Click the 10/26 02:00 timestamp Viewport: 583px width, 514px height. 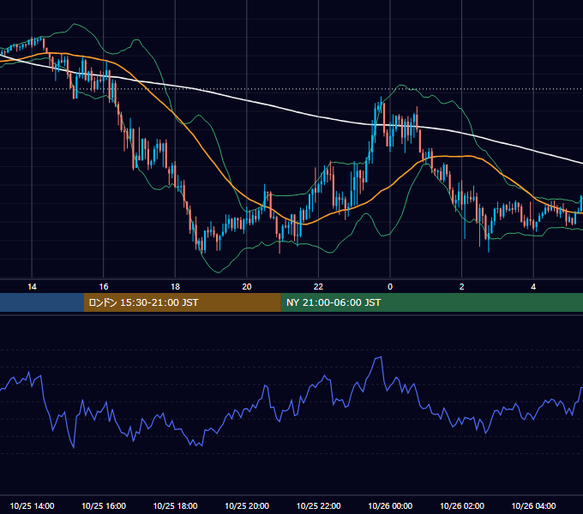tap(462, 505)
